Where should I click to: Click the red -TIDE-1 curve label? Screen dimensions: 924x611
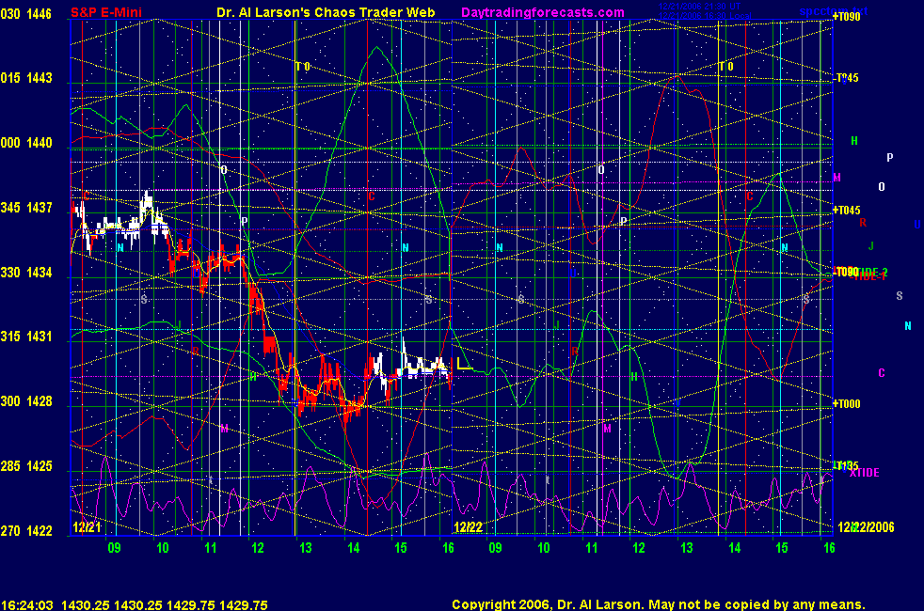869,276
